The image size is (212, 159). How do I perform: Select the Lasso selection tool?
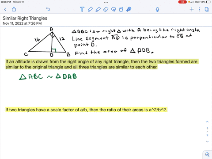click(x=114, y=9)
